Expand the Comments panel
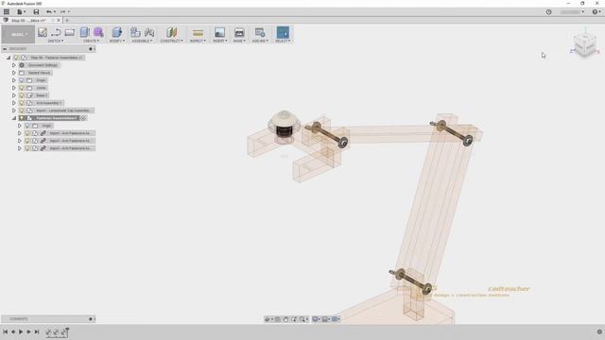 [91, 319]
